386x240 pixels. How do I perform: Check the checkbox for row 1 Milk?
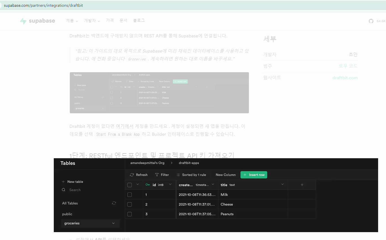point(130,195)
